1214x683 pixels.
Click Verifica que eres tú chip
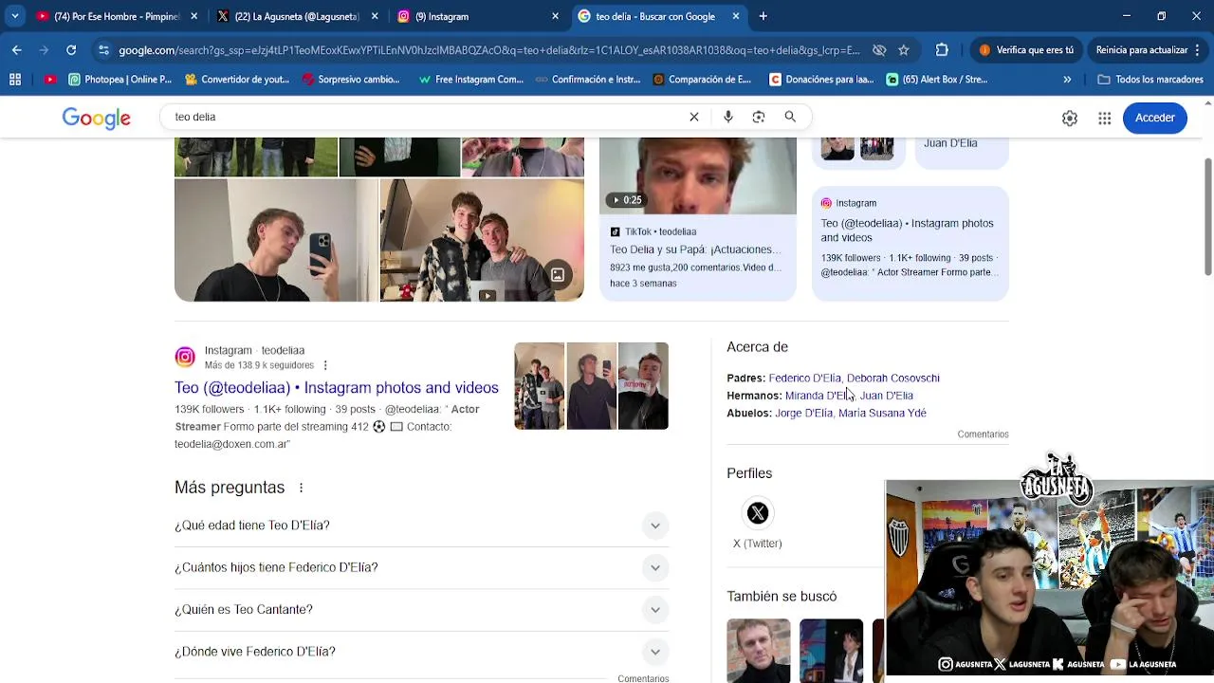pyautogui.click(x=1027, y=50)
